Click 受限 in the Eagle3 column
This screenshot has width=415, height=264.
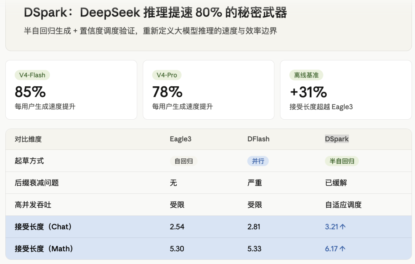tap(177, 205)
